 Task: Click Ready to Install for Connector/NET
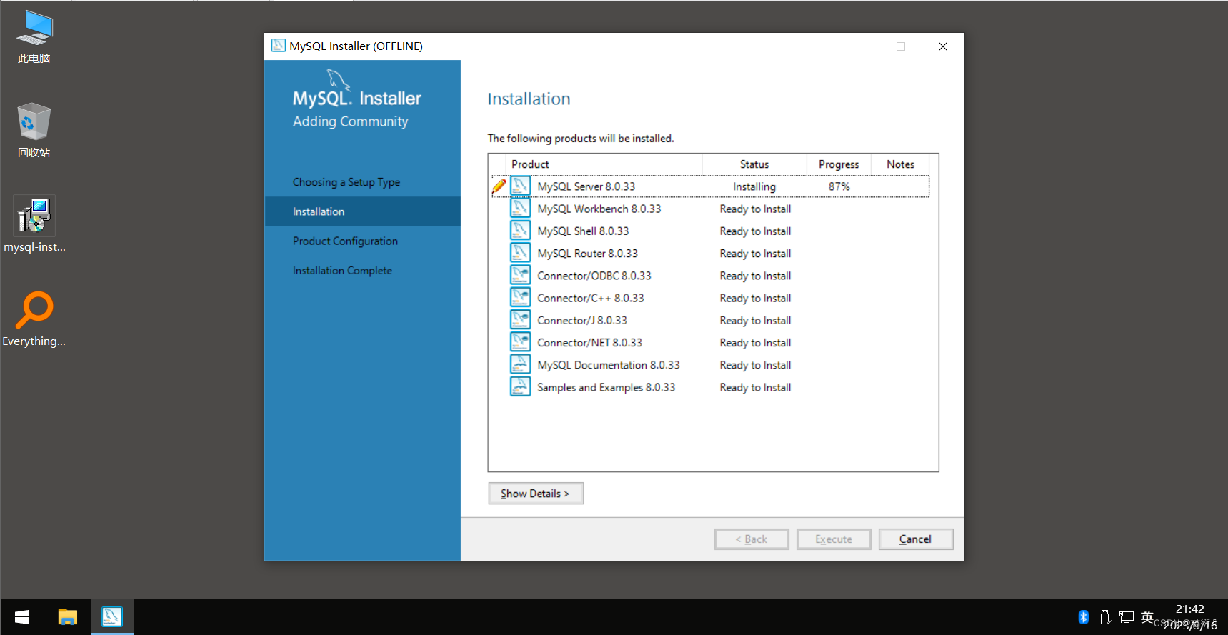[x=755, y=342]
